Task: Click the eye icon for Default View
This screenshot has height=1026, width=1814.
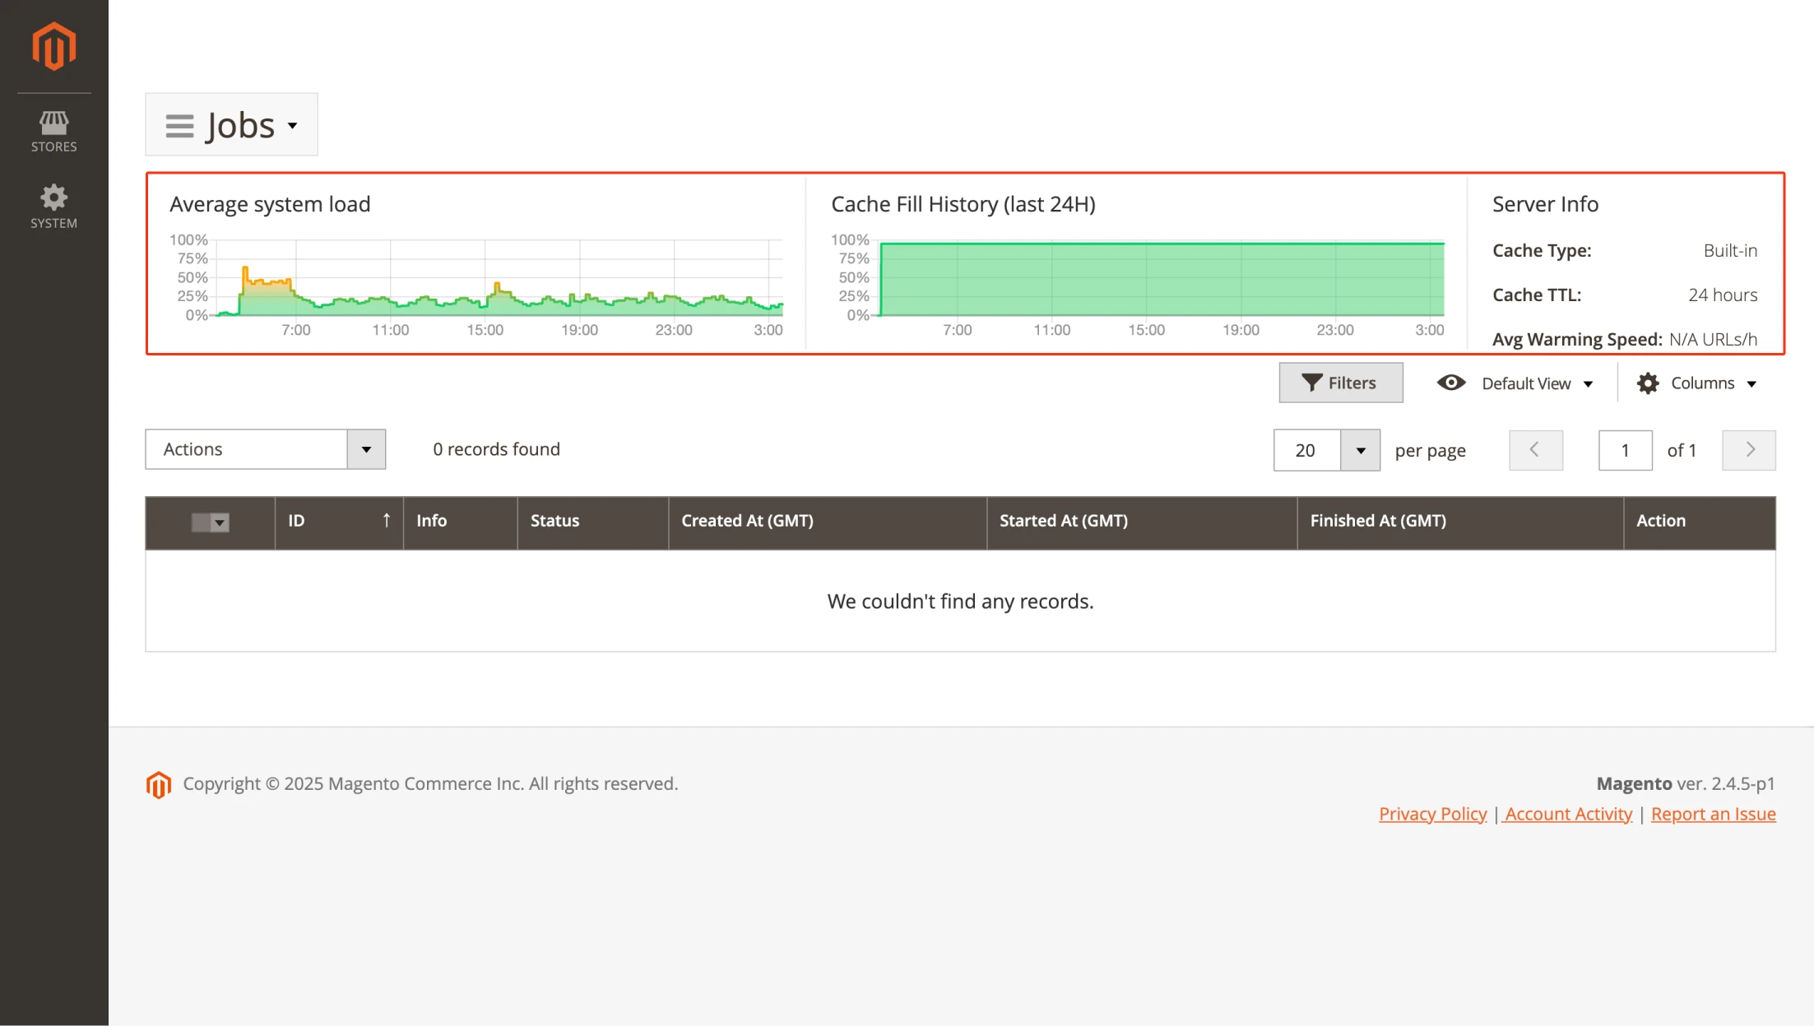Action: point(1450,383)
